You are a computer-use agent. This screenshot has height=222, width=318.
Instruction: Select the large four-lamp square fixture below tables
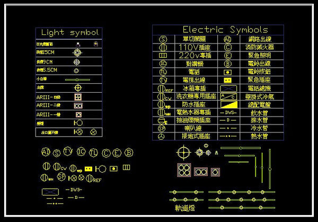click(183, 172)
